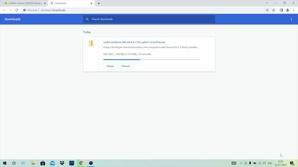Open the Chrome side panel

tap(281, 10)
